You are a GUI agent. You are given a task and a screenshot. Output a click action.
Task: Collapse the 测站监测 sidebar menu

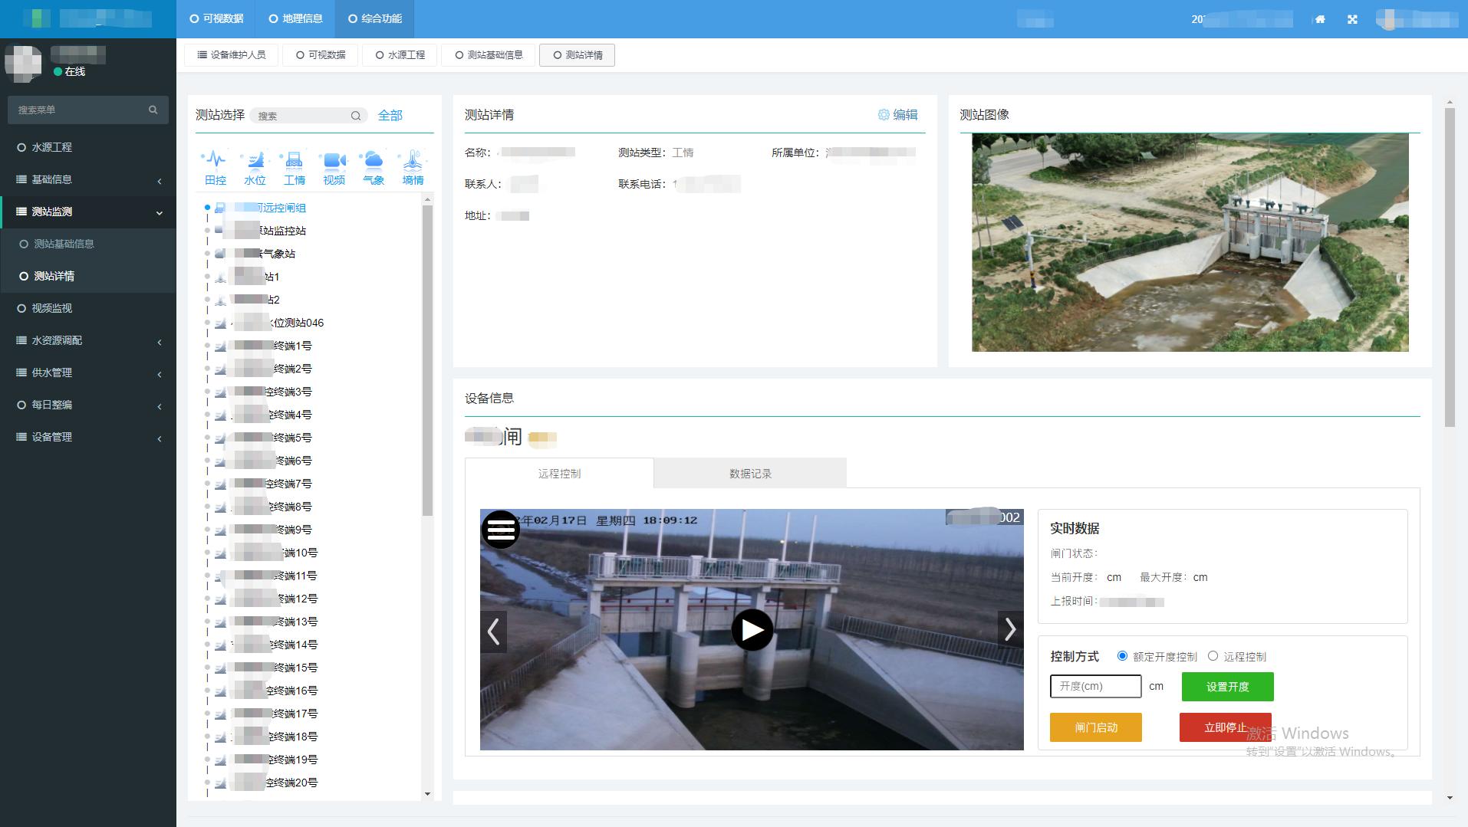point(88,212)
